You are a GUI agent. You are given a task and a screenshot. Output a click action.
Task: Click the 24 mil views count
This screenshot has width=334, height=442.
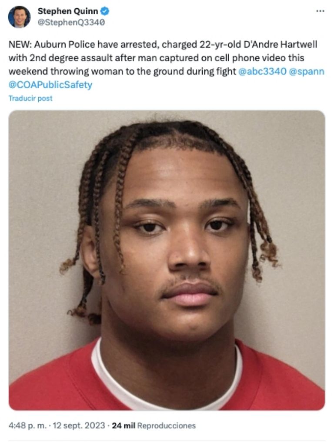point(123,425)
